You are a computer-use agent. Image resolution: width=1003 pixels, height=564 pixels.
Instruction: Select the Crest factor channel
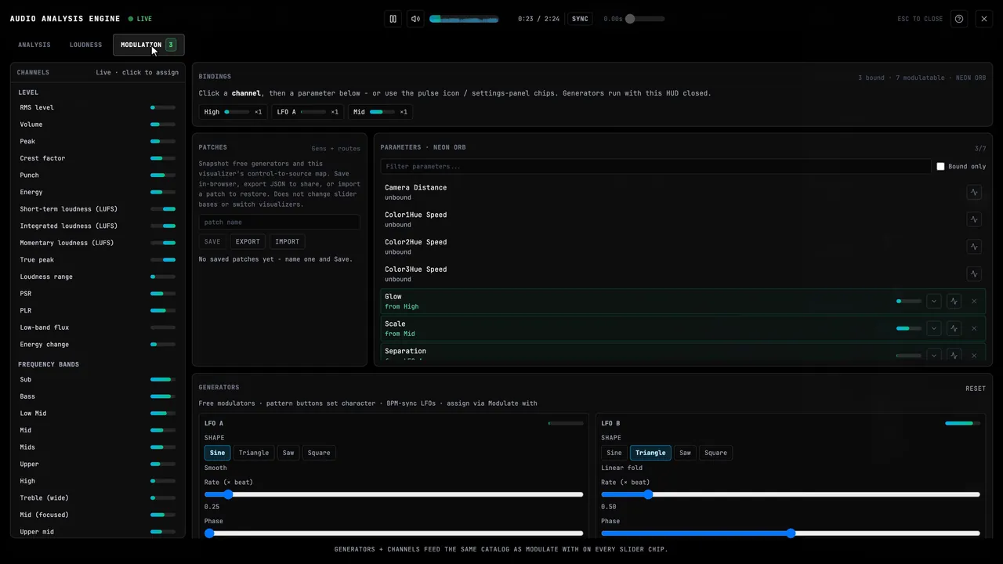point(97,158)
